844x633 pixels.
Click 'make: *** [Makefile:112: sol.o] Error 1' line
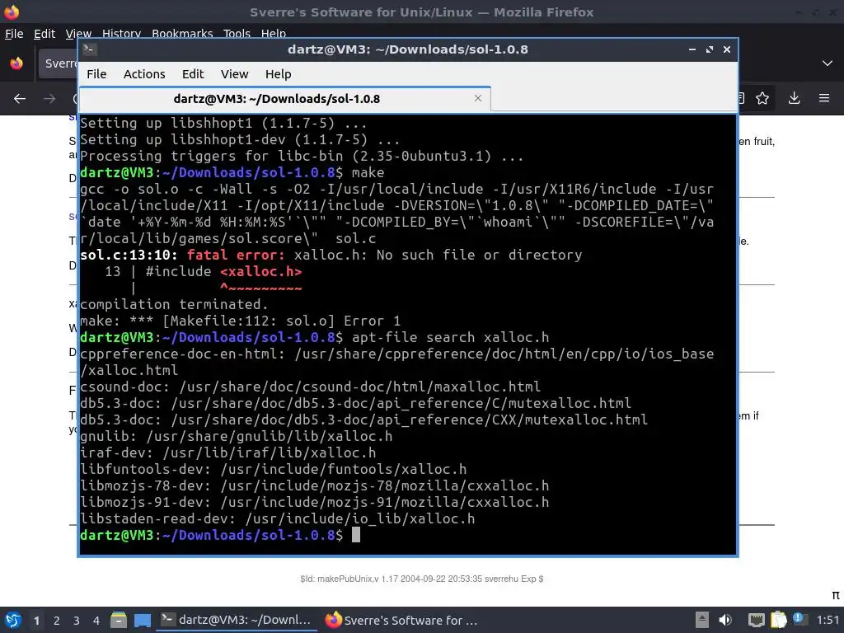(241, 321)
